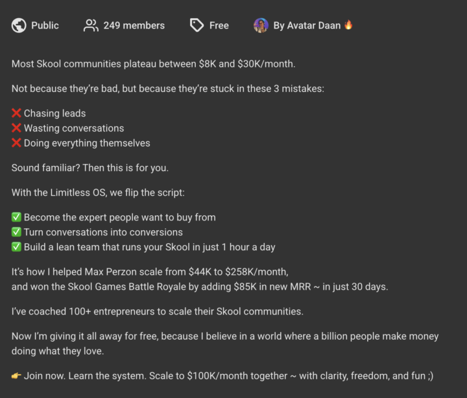Click the Public globe icon
Screen dimensions: 467x398
[19, 25]
